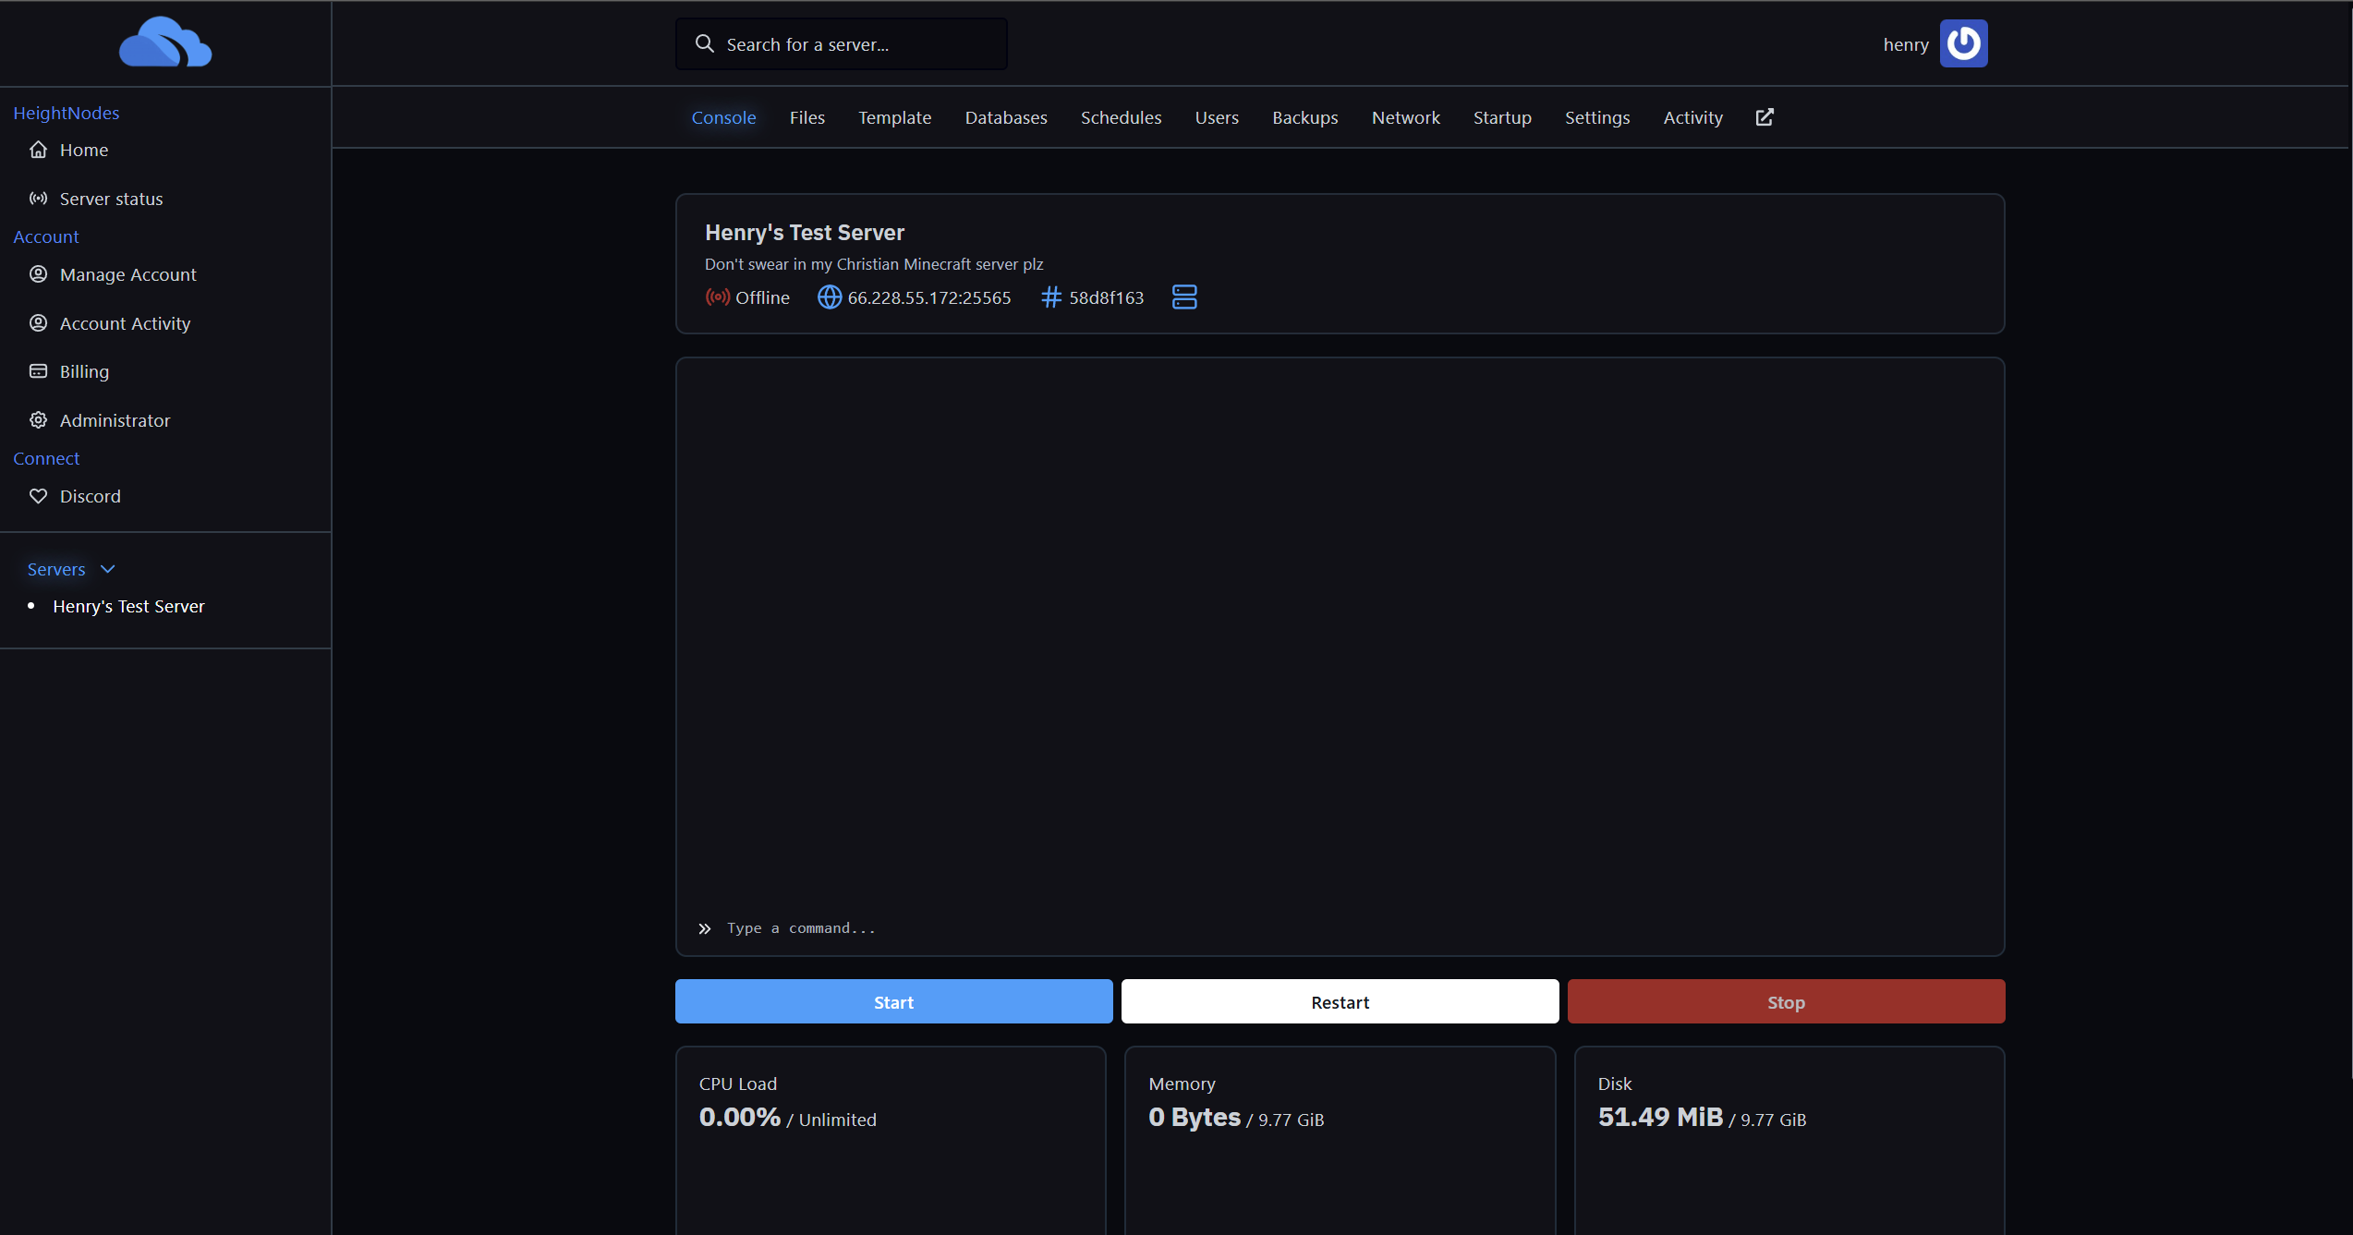Open the Backups tab
Viewport: 2353px width, 1235px height.
1304,117
